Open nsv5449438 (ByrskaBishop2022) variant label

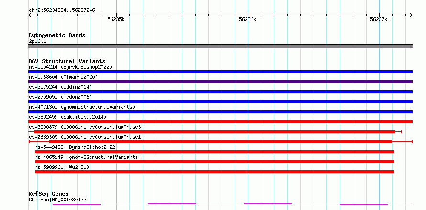(76, 147)
